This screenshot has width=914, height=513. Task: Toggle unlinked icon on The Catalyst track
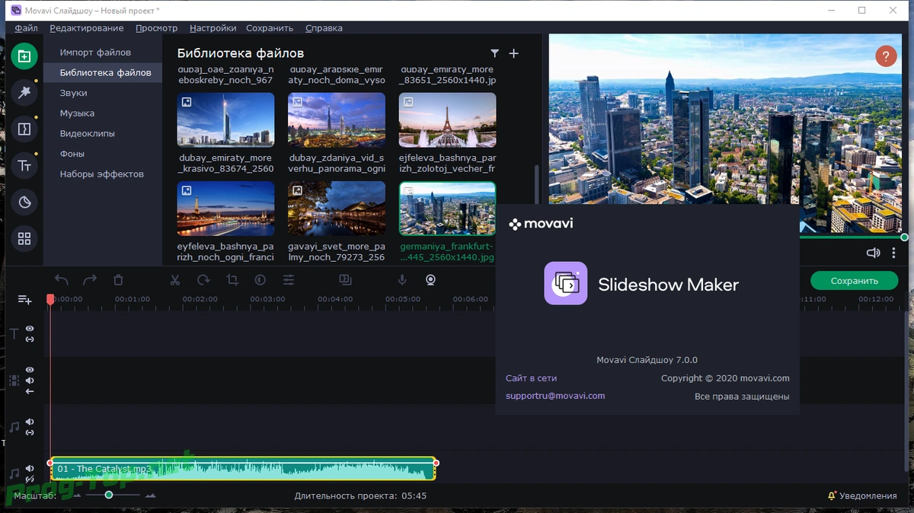30,480
